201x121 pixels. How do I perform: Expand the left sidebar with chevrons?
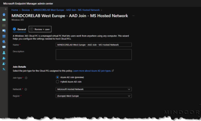6,9
